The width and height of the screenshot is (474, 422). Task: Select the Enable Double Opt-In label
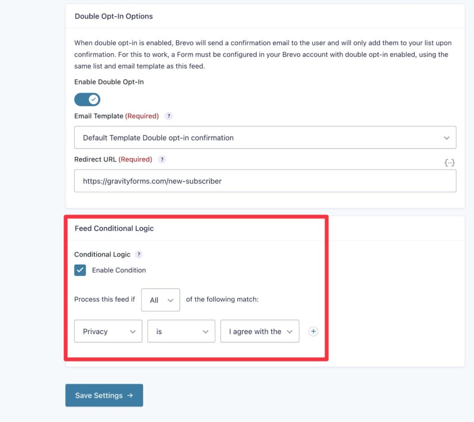point(109,82)
